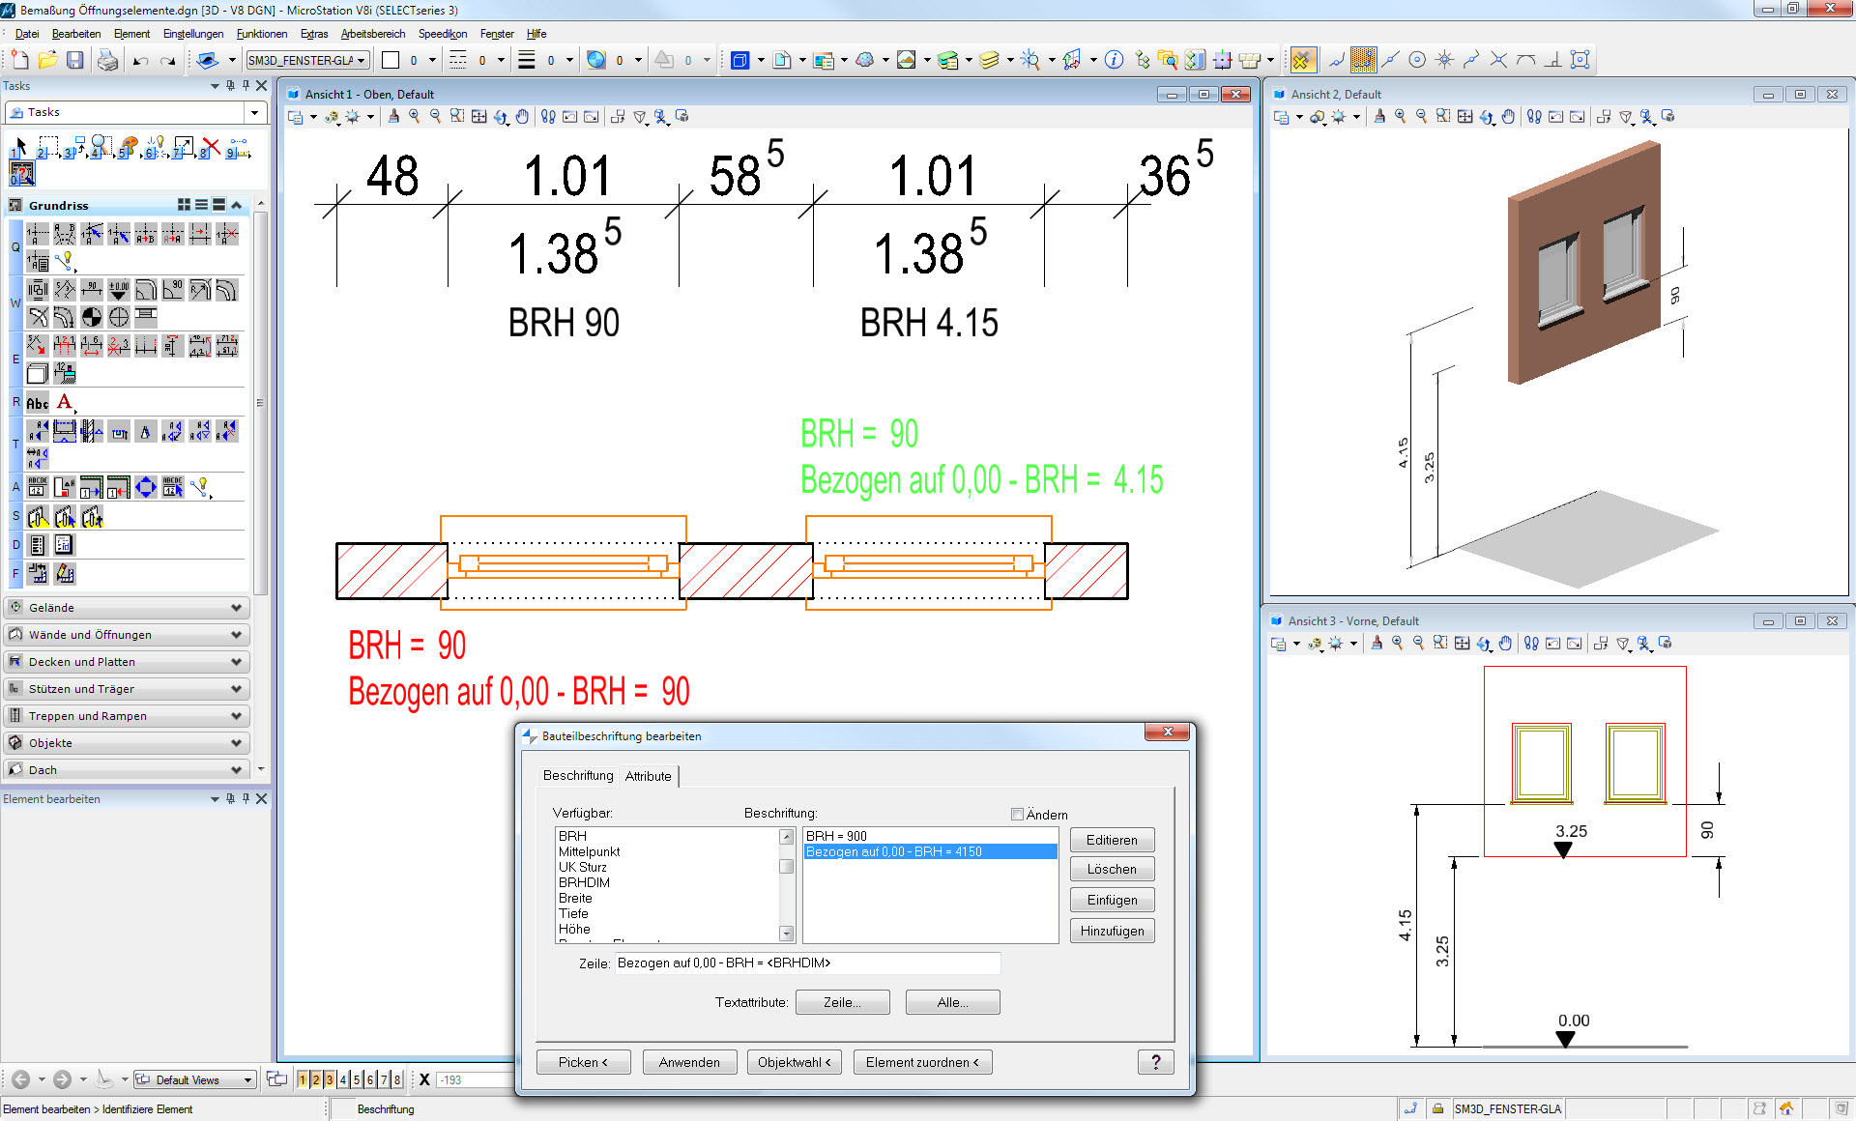Select the Keypoint snap mode icon
Image resolution: width=1856 pixels, height=1121 pixels.
1363,60
